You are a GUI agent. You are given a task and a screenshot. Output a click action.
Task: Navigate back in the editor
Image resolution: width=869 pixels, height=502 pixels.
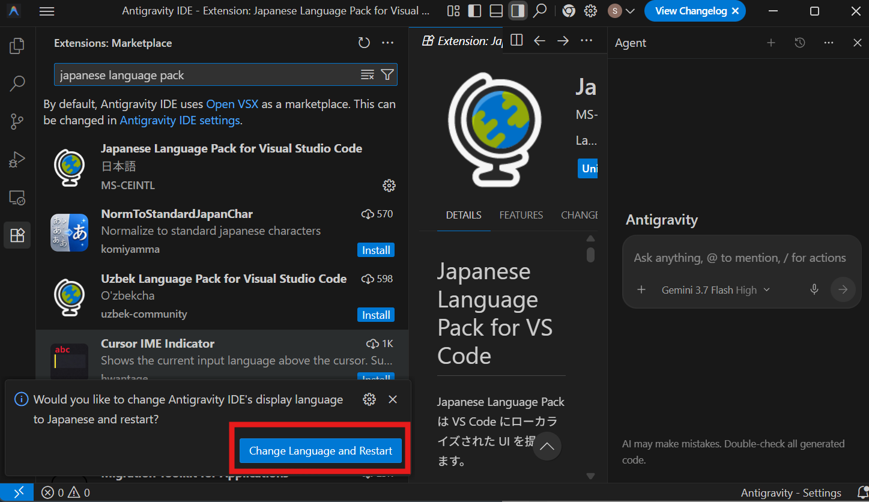(x=539, y=40)
